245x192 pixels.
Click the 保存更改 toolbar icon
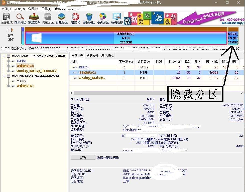coord(7,18)
